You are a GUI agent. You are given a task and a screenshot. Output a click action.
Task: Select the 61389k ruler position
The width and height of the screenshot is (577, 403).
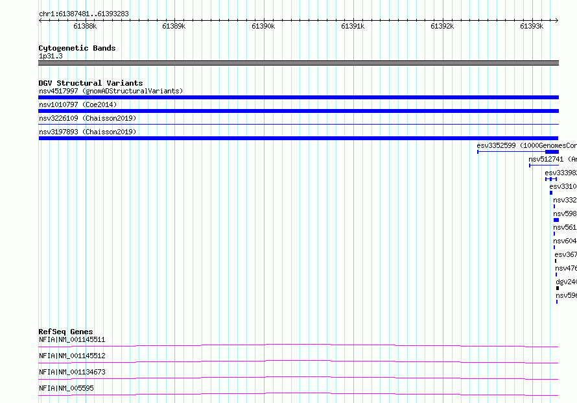point(174,26)
